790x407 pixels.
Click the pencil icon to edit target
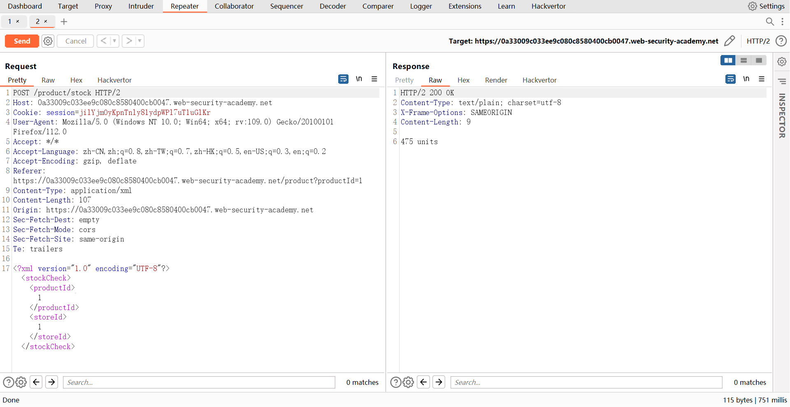point(729,41)
